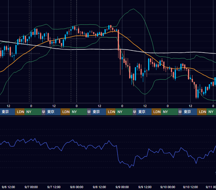Select the NY session block ending 9/8 00:00
Screen dimensions: 216x190
78,112
